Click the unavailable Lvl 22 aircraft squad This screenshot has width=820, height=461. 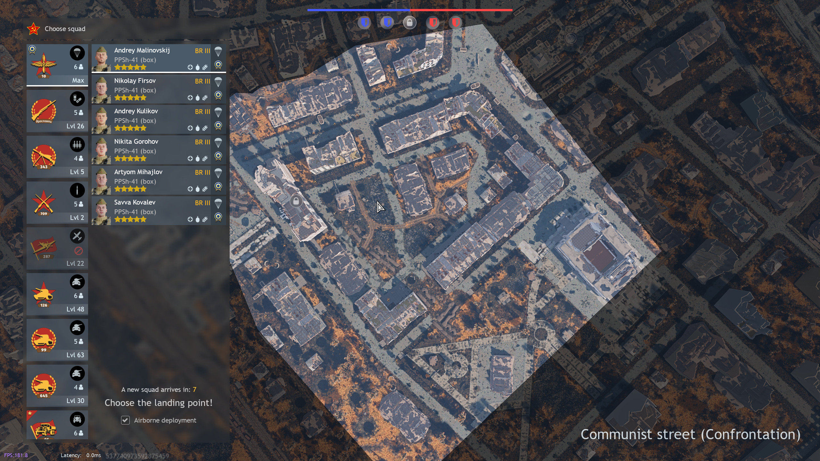[x=57, y=248]
